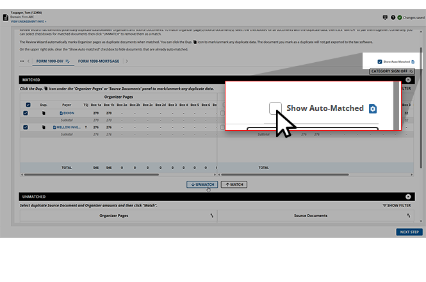Click the TOTAL Box 1a value 546
This screenshot has width=426, height=282.
click(96, 167)
